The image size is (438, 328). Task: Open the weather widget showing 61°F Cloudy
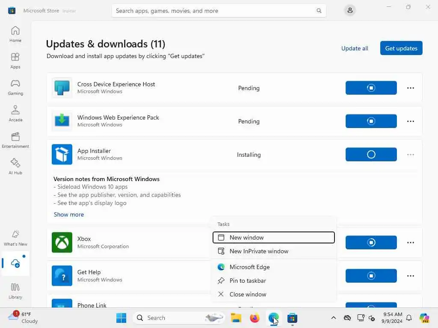tap(23, 318)
